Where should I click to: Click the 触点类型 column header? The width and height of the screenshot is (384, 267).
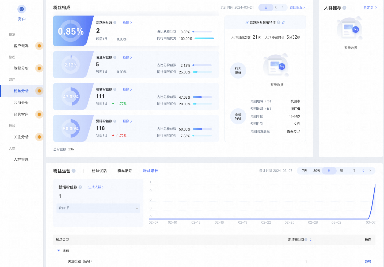[62, 240]
